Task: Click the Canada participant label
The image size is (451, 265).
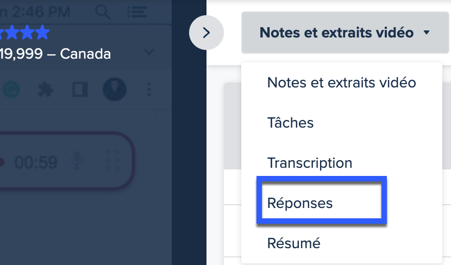Action: click(85, 54)
